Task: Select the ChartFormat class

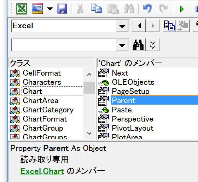Action: tap(45, 119)
